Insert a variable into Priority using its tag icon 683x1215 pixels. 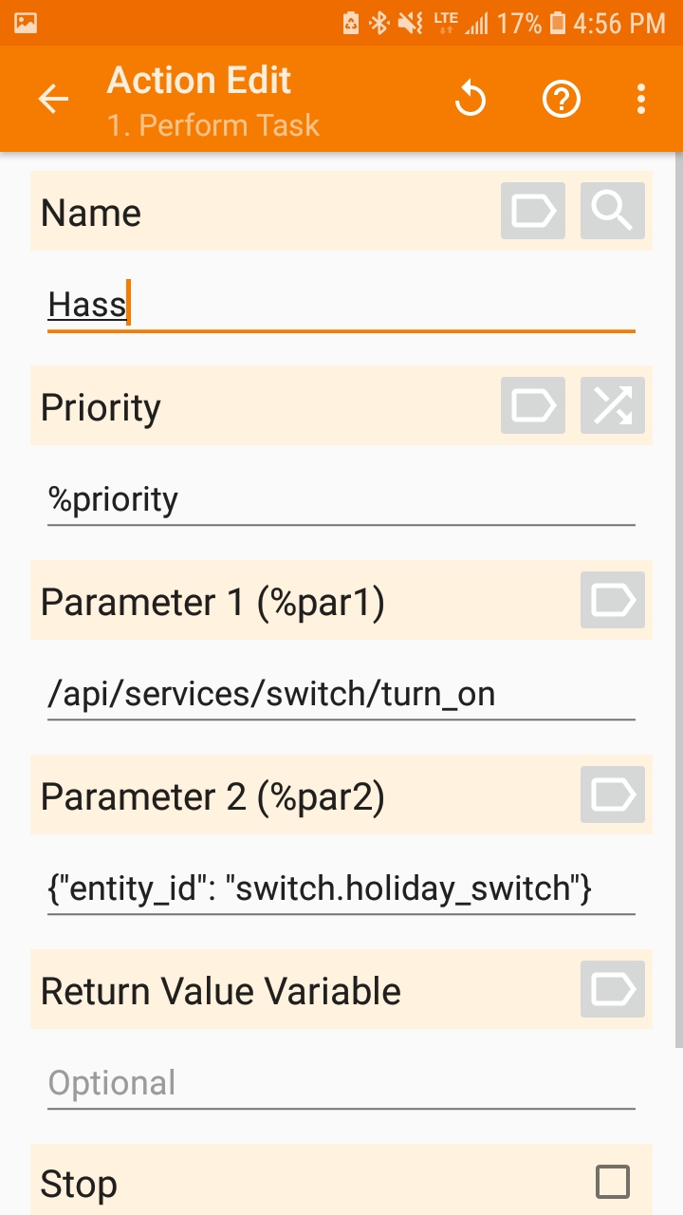pos(532,405)
